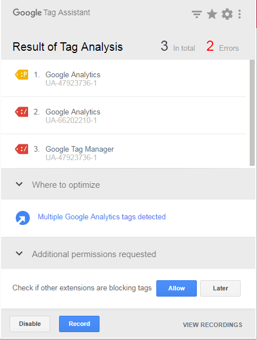Start recording with the Record button

tap(79, 324)
